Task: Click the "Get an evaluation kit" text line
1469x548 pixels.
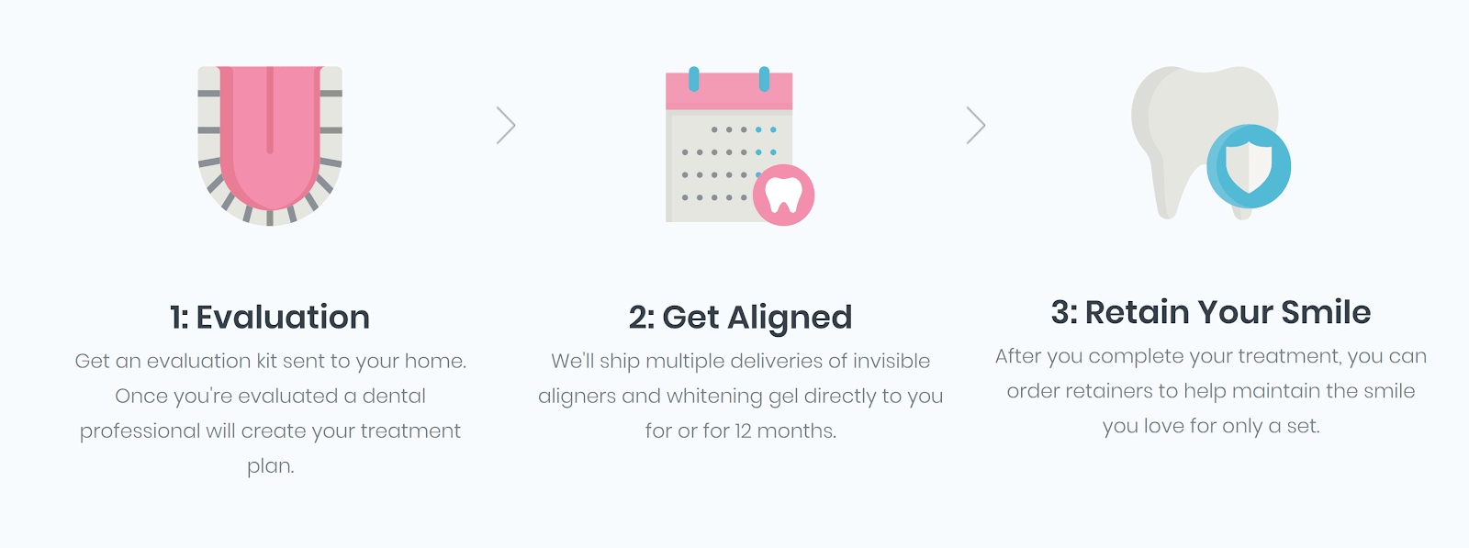Action: 271,362
